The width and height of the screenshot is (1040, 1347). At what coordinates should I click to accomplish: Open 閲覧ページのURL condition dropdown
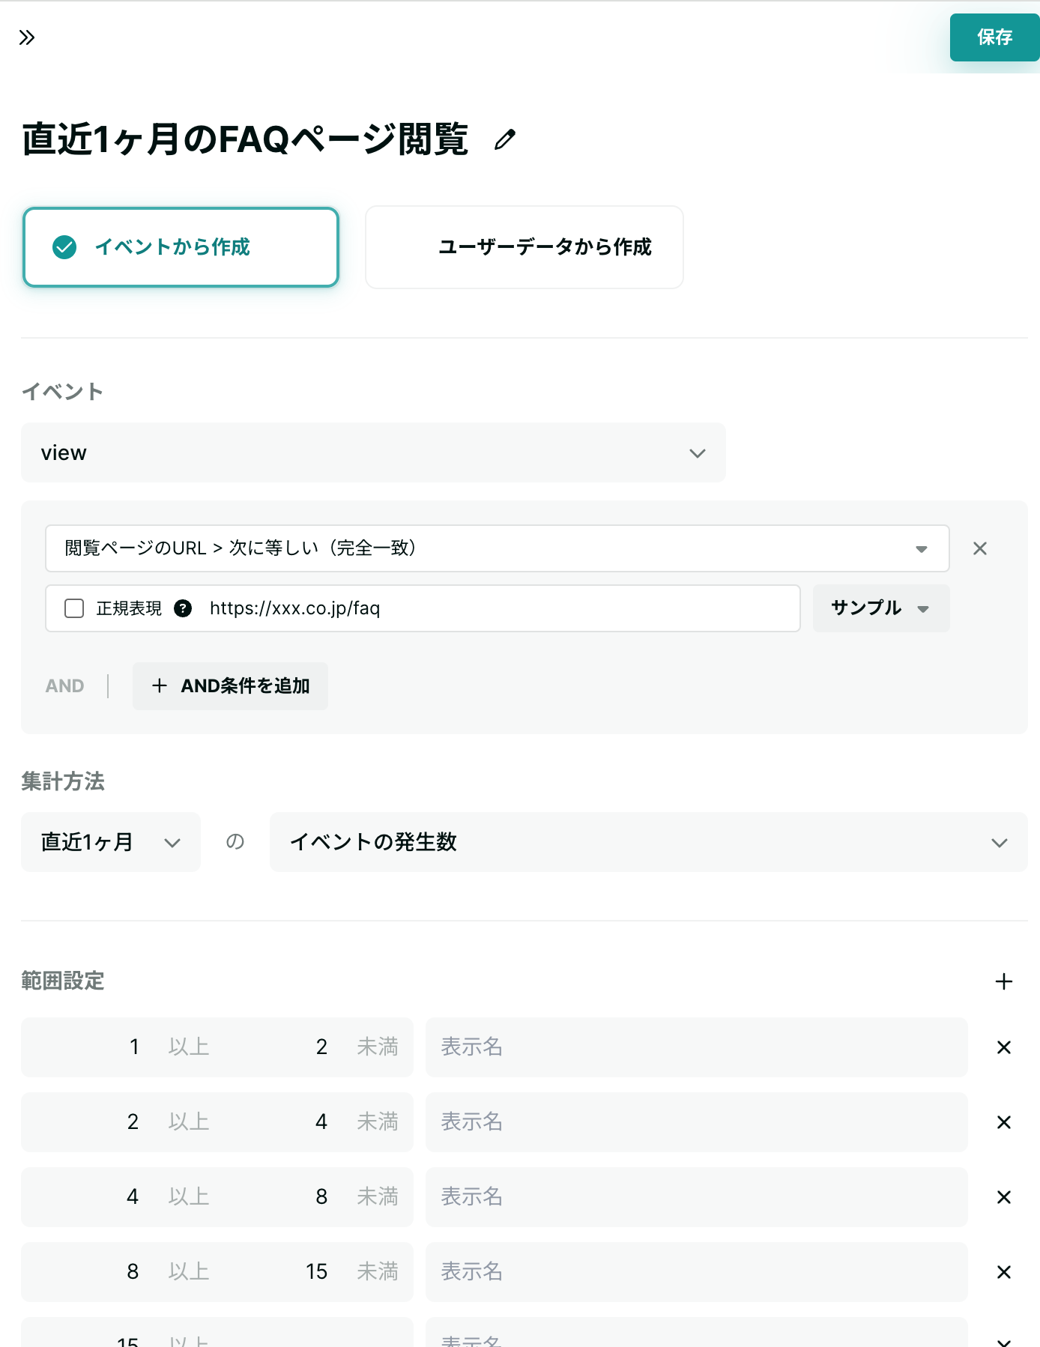498,548
